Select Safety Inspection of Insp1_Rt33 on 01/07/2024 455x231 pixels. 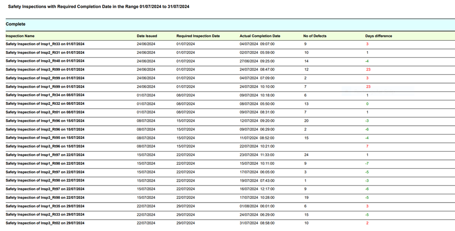45,44
